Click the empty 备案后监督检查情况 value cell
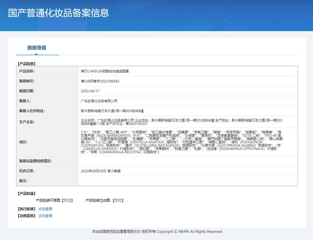 (188, 161)
